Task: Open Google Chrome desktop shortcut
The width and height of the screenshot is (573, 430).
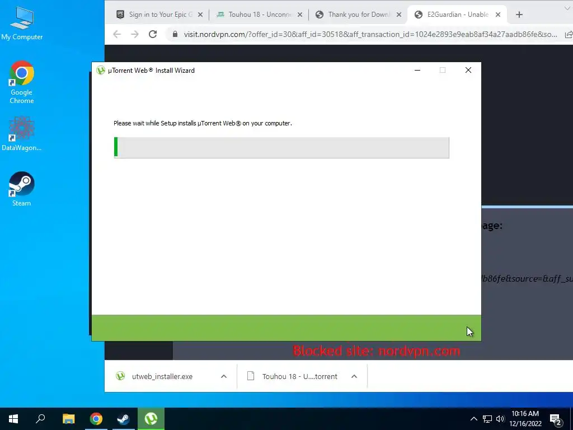Action: [x=22, y=83]
